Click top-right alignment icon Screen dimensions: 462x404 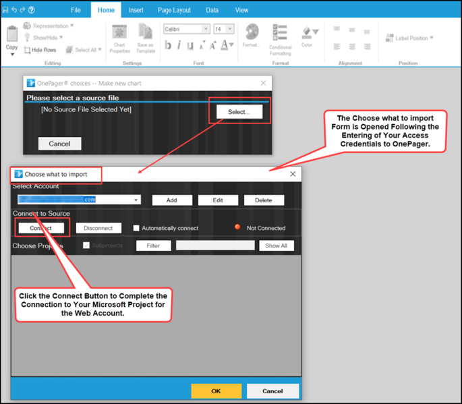click(x=367, y=31)
